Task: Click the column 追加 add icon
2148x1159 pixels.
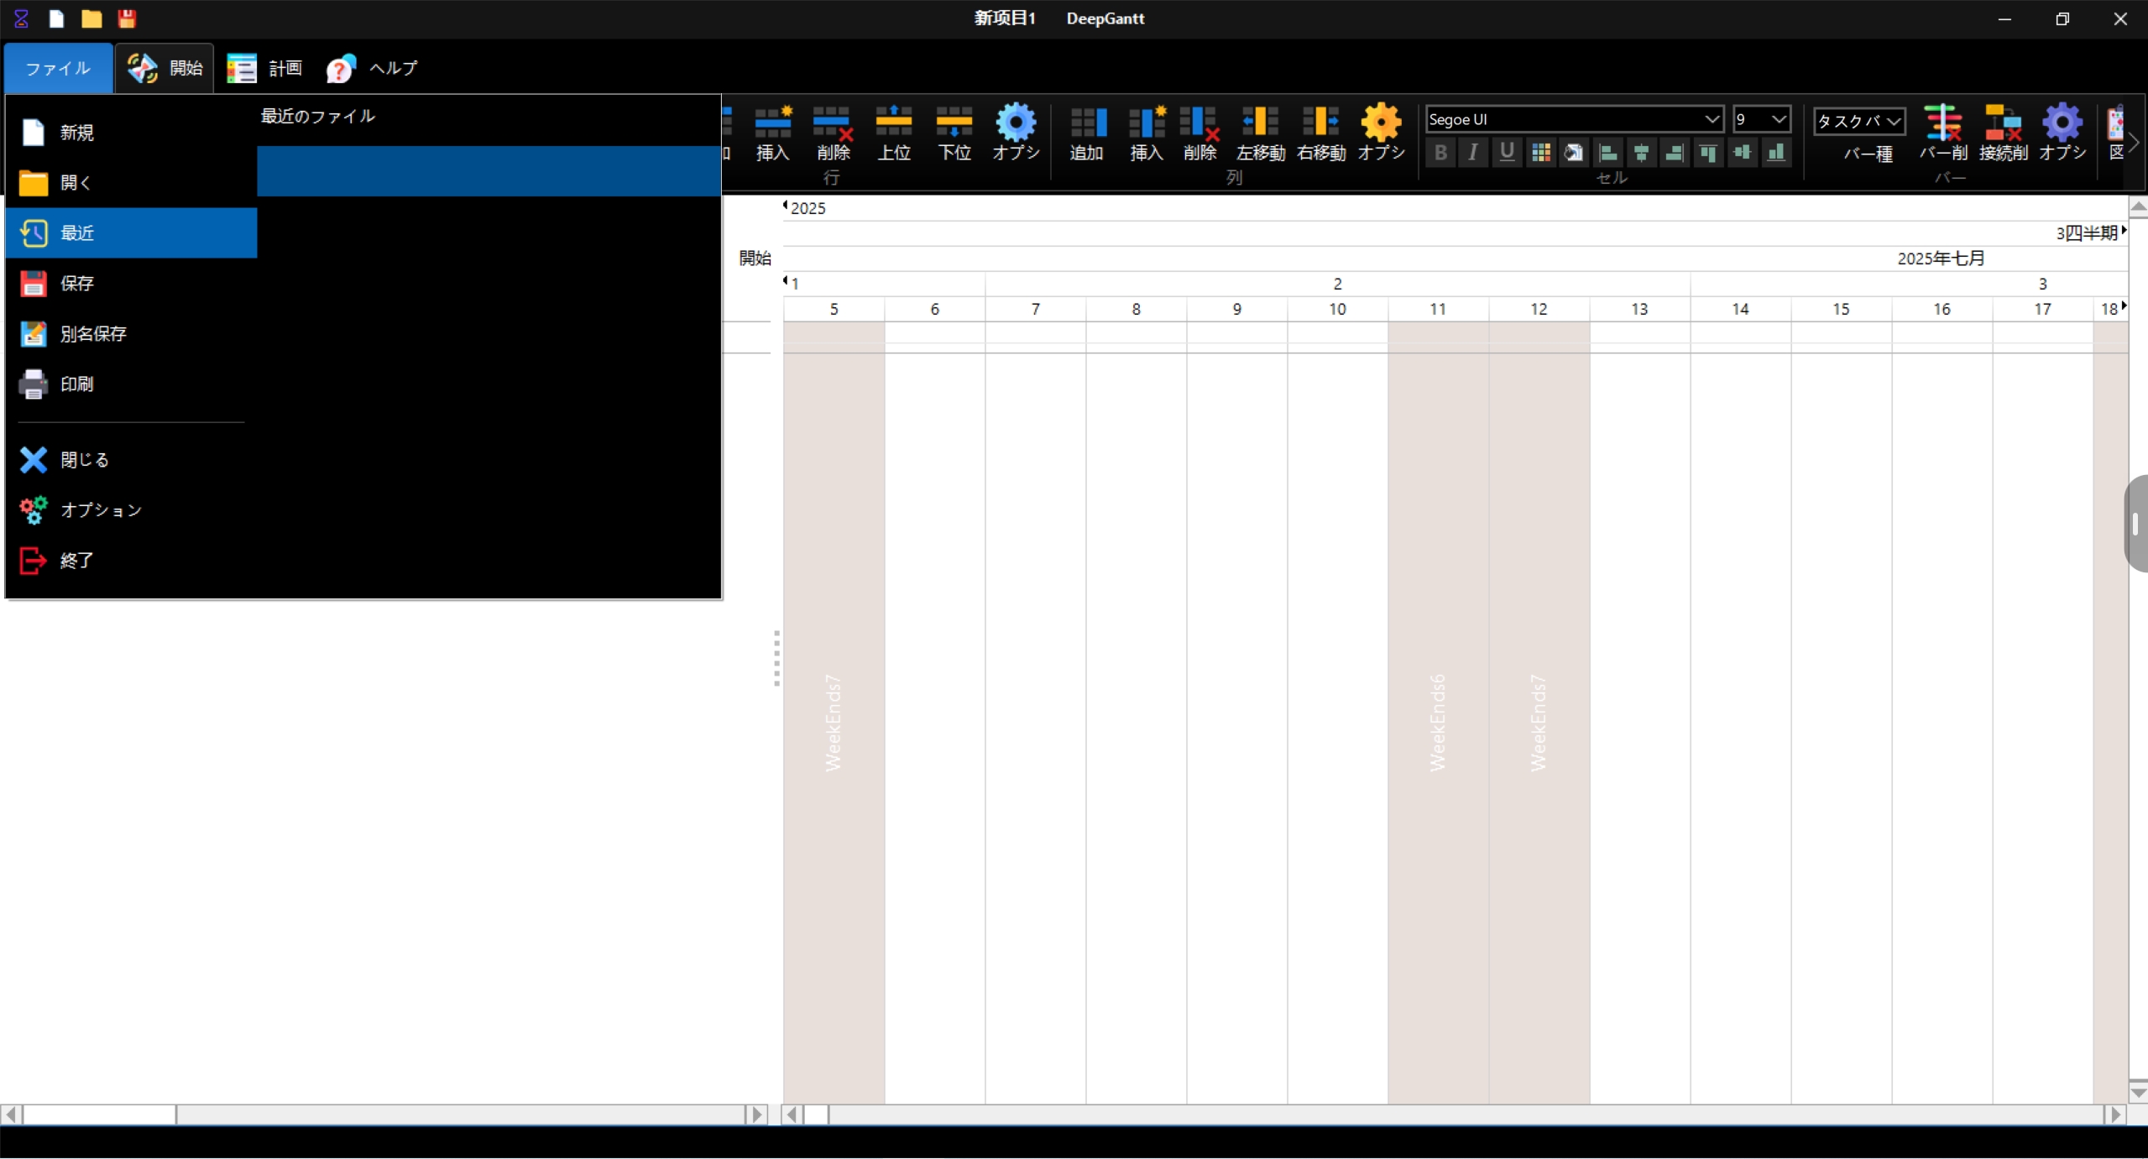Action: pyautogui.click(x=1086, y=133)
